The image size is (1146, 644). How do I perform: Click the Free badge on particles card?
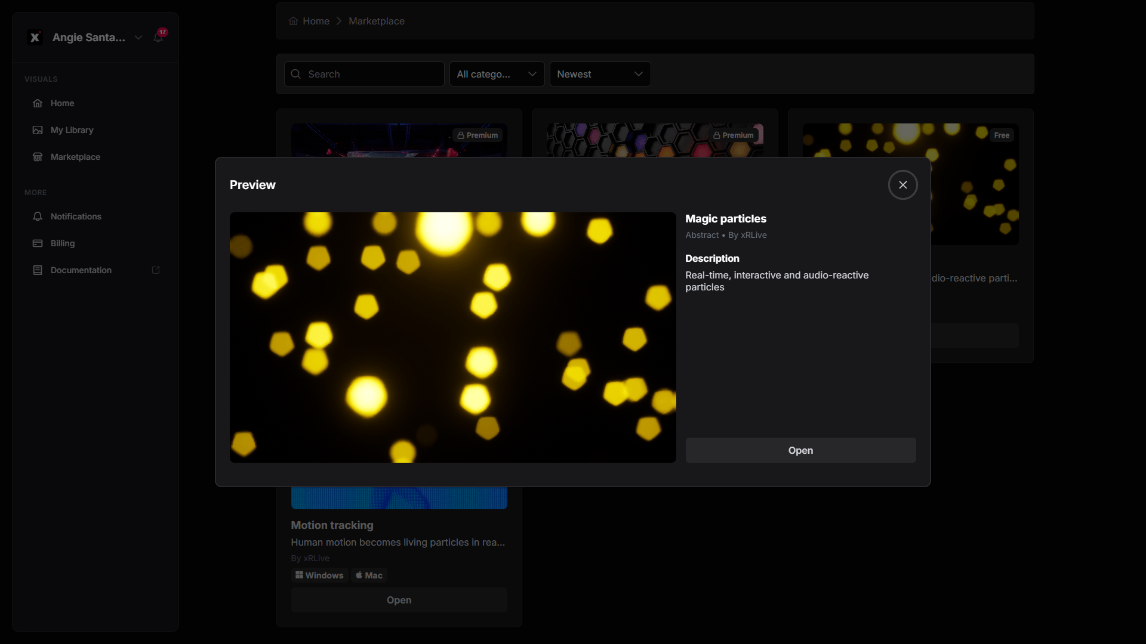(x=1002, y=135)
